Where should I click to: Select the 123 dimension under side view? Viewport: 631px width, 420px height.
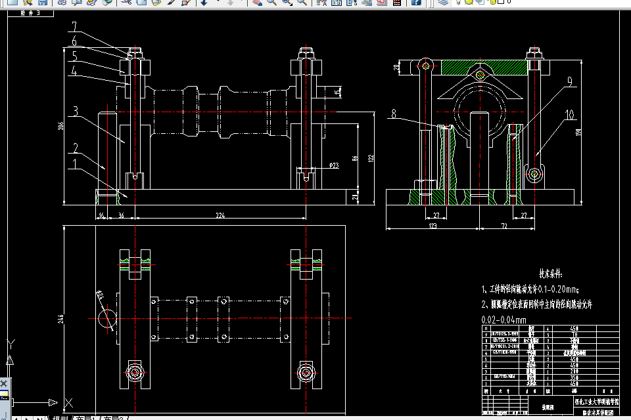[432, 226]
